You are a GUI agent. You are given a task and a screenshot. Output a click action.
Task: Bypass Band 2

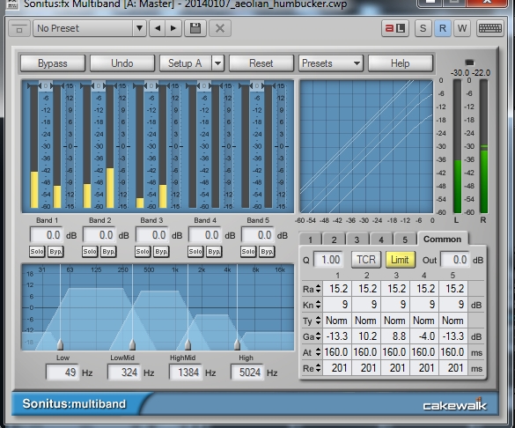click(108, 252)
